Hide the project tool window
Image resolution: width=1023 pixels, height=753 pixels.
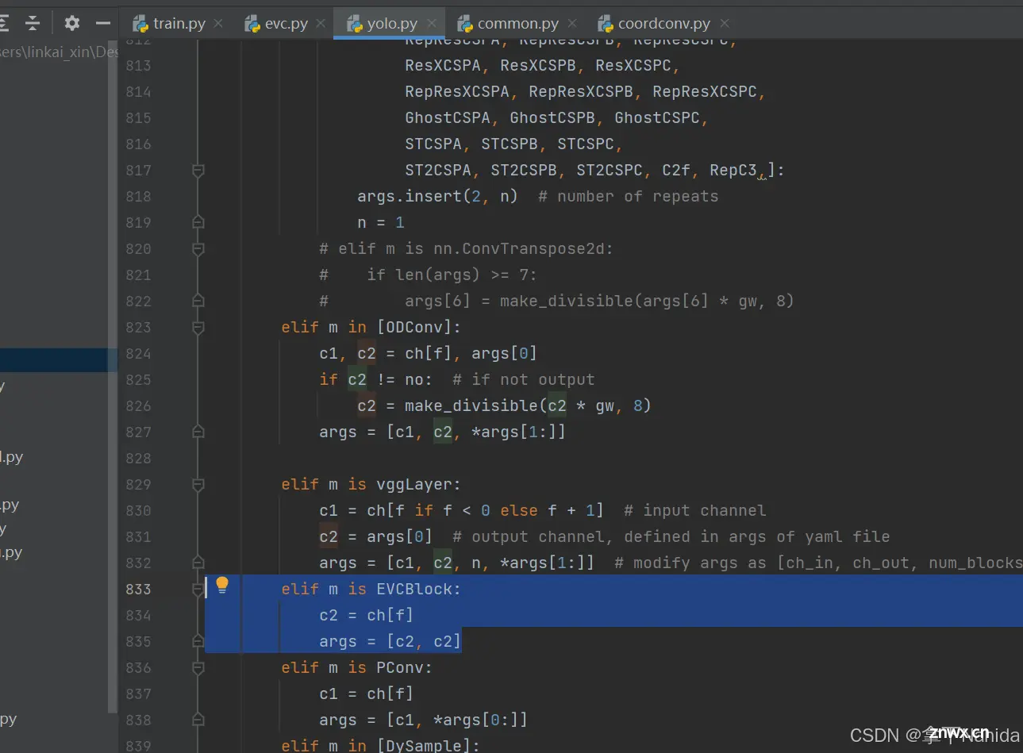click(102, 23)
